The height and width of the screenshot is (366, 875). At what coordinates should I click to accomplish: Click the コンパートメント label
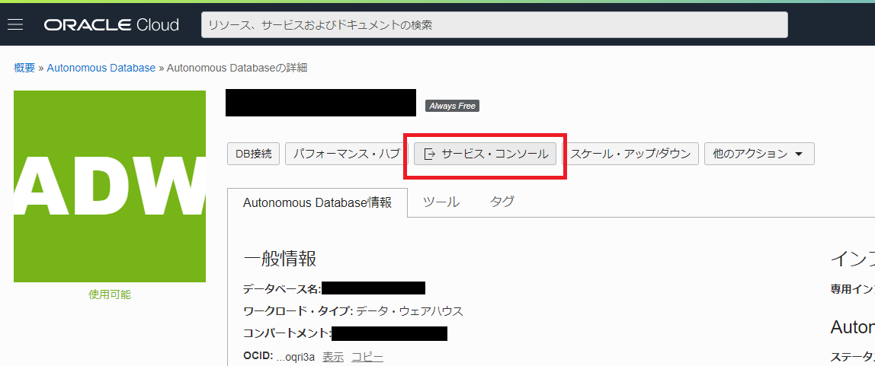287,334
